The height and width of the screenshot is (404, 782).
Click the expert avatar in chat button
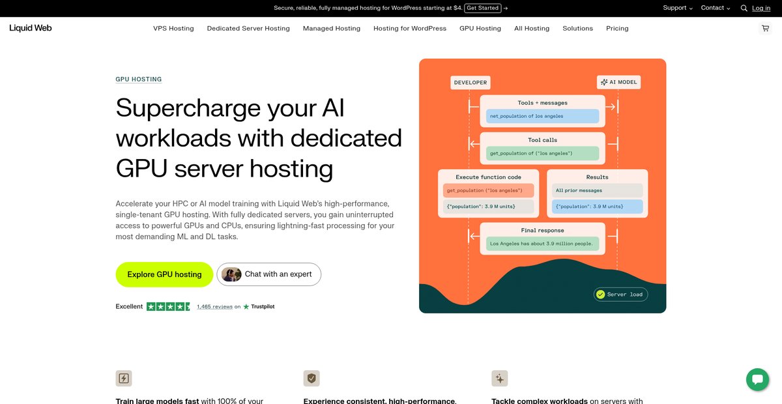coord(231,274)
